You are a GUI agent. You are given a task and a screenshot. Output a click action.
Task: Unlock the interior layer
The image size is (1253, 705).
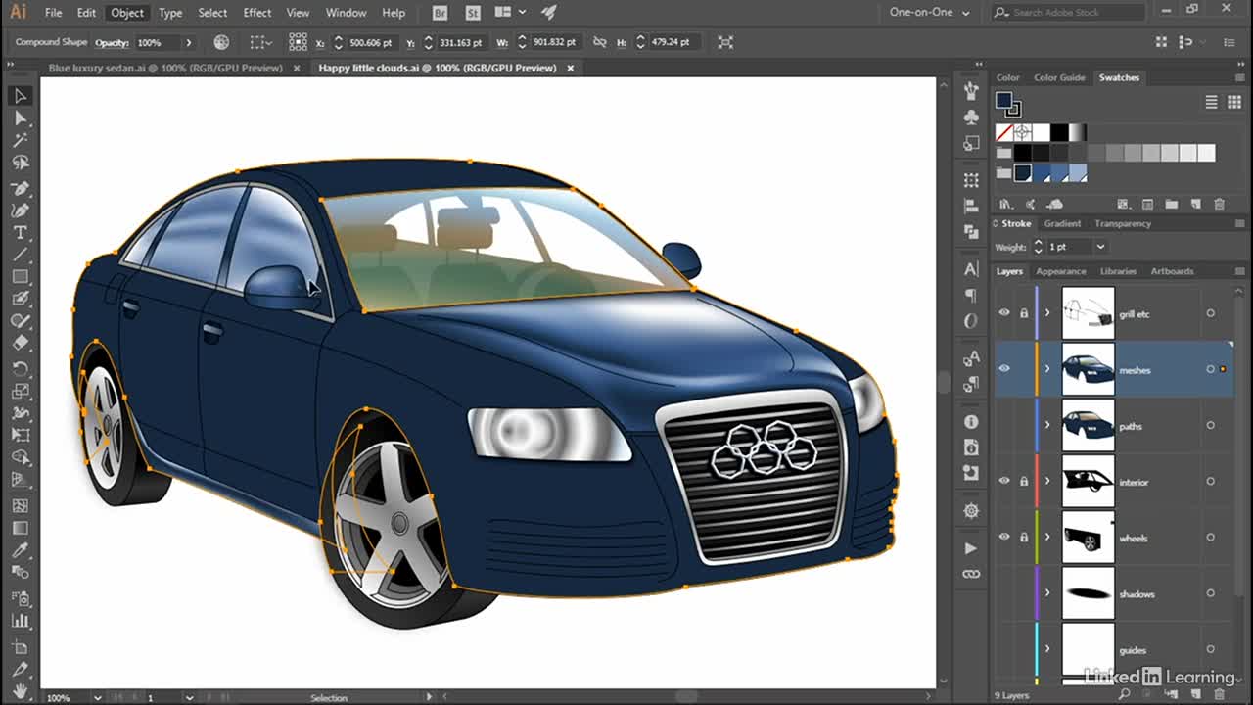click(x=1024, y=481)
